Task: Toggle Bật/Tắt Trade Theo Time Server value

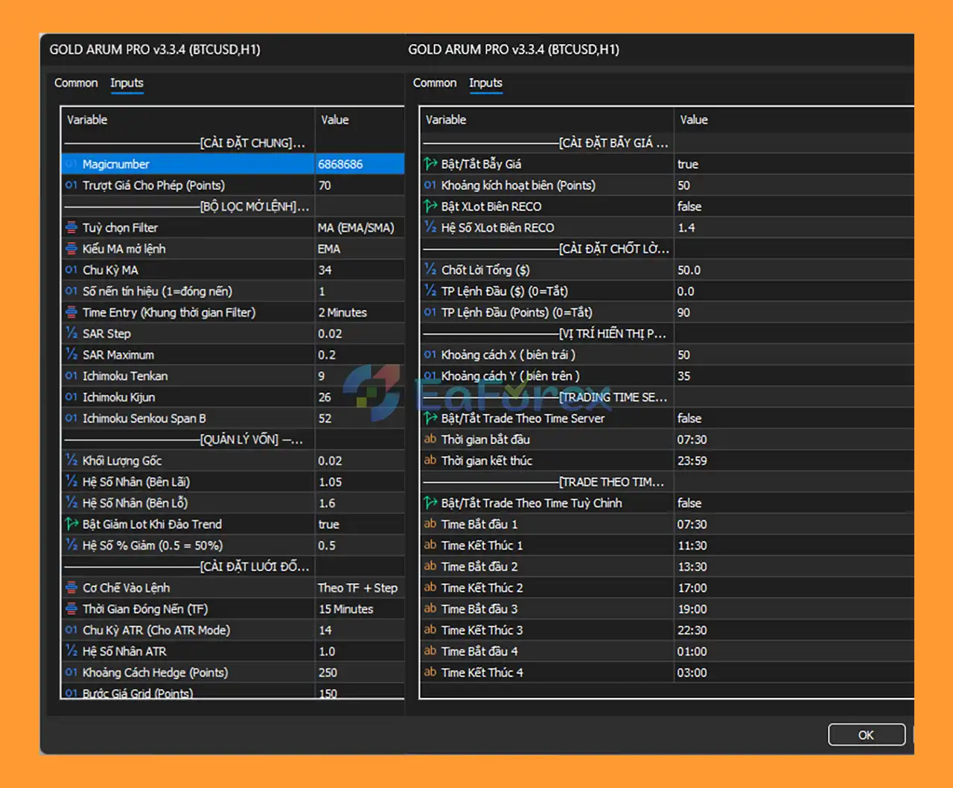Action: [x=689, y=419]
